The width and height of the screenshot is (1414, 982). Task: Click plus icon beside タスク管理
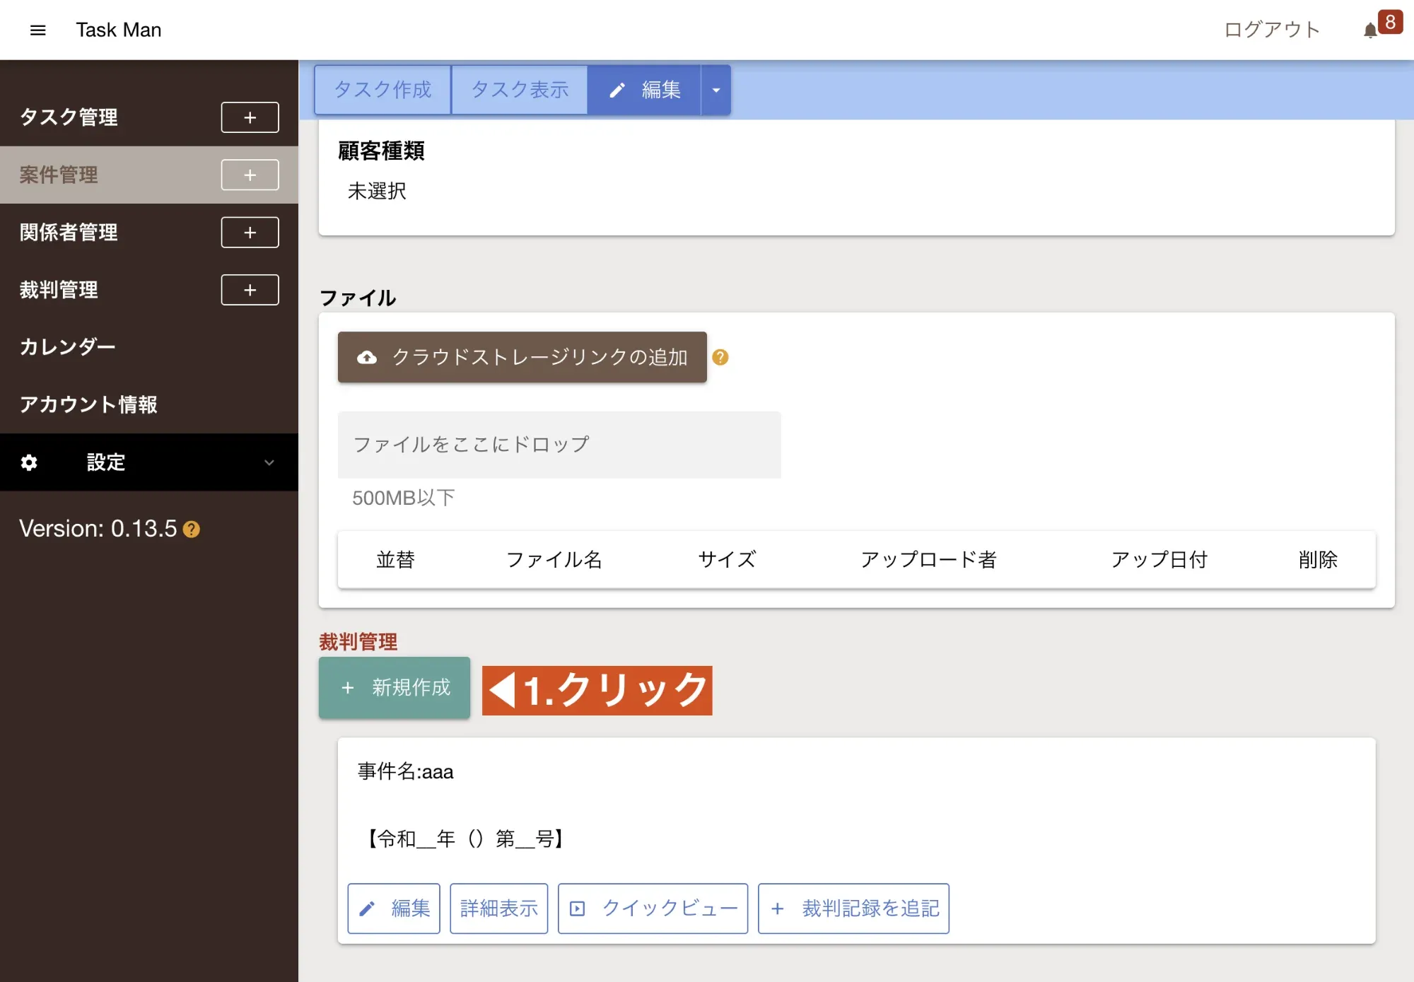coord(250,117)
